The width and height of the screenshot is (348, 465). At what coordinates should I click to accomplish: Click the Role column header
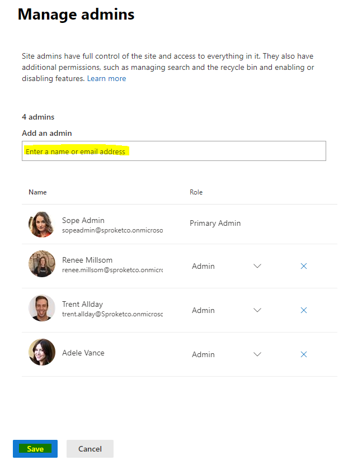click(196, 192)
